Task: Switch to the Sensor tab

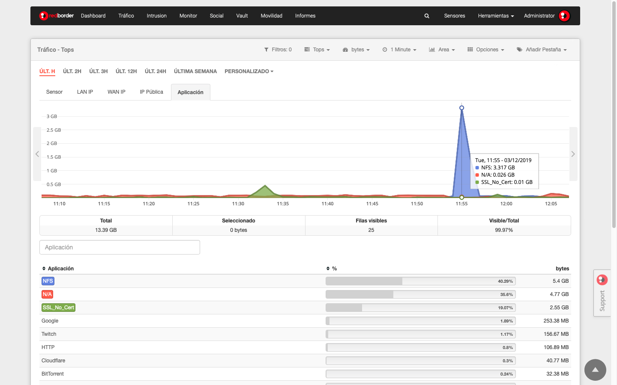Action: point(54,92)
